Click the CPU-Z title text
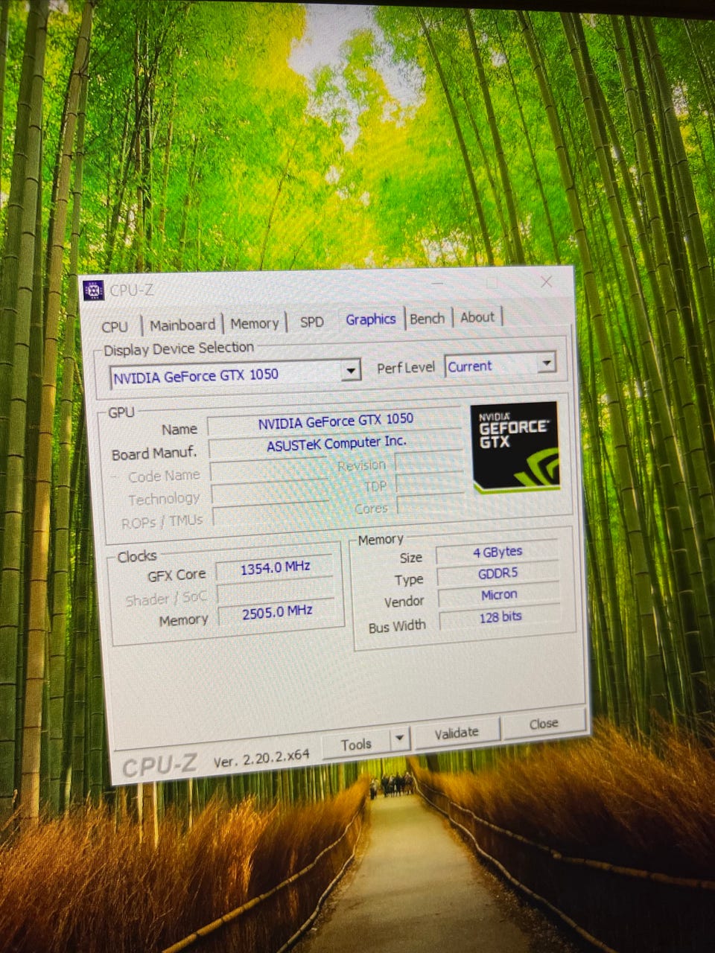The height and width of the screenshot is (953, 715). (132, 290)
